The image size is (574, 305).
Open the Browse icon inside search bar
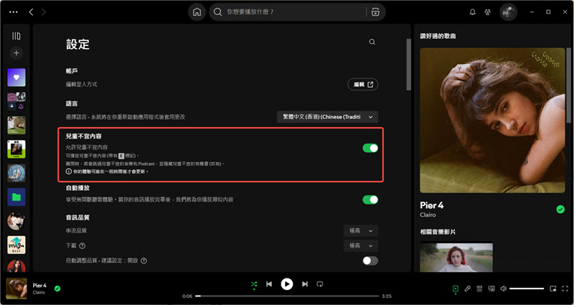(375, 12)
